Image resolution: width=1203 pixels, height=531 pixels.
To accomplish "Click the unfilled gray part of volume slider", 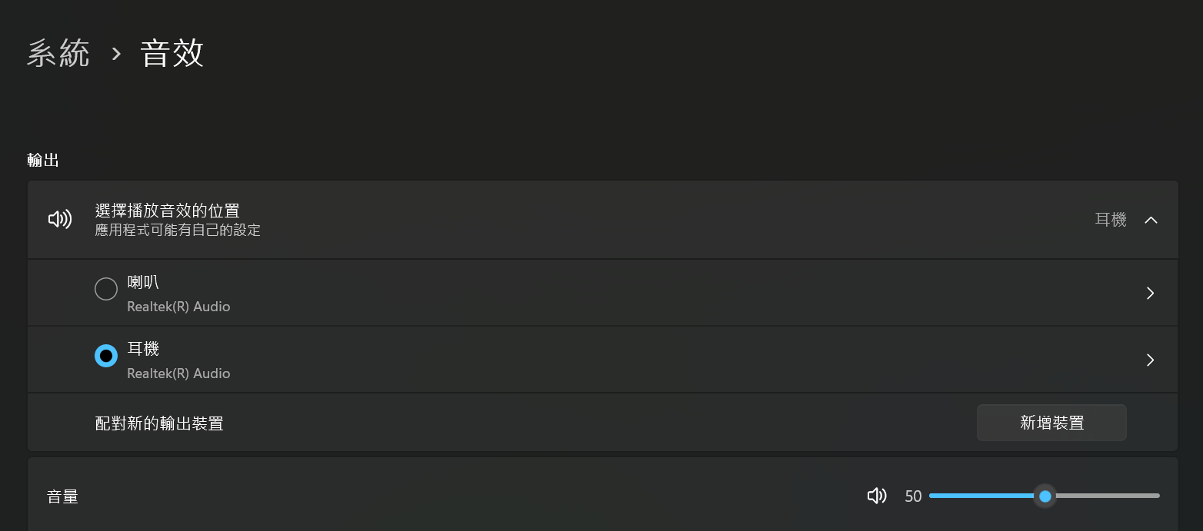I will coord(1108,496).
